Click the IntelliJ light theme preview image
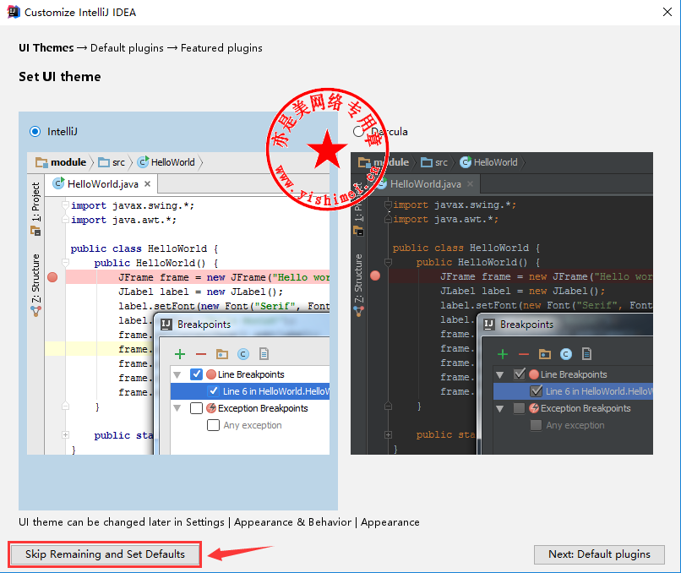 [x=178, y=303]
